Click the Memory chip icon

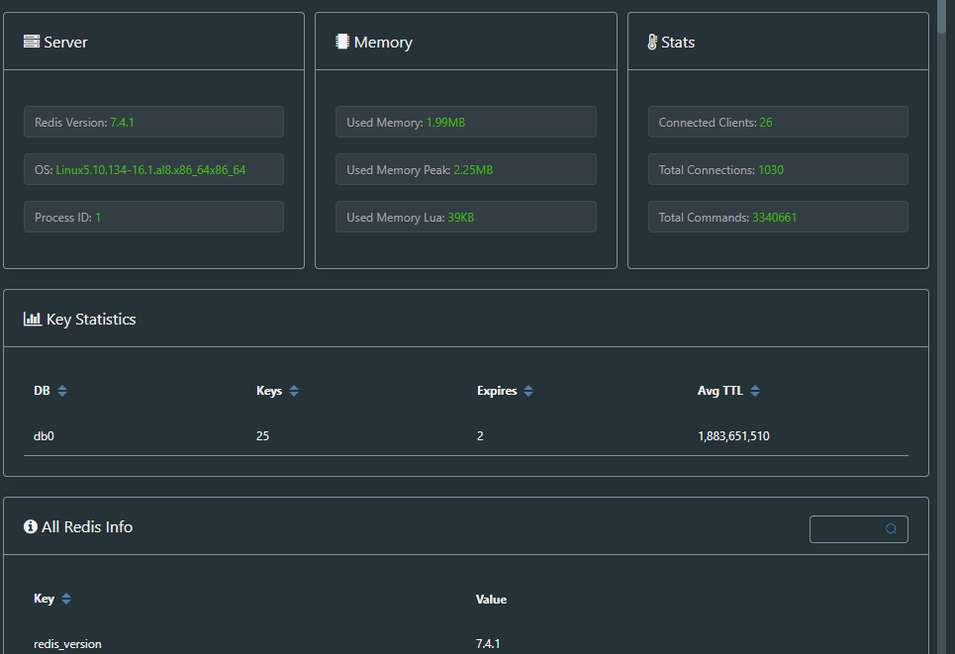(342, 43)
